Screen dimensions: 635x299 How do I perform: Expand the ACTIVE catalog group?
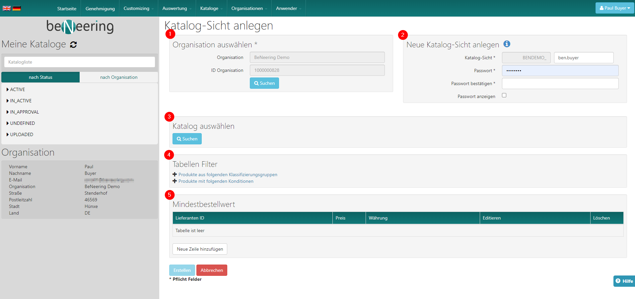tap(17, 89)
